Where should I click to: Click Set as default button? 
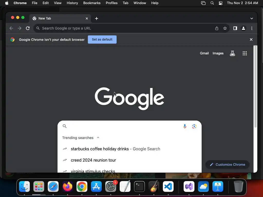pyautogui.click(x=102, y=40)
